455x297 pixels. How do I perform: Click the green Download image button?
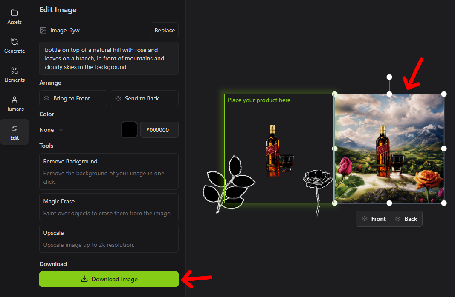(109, 279)
